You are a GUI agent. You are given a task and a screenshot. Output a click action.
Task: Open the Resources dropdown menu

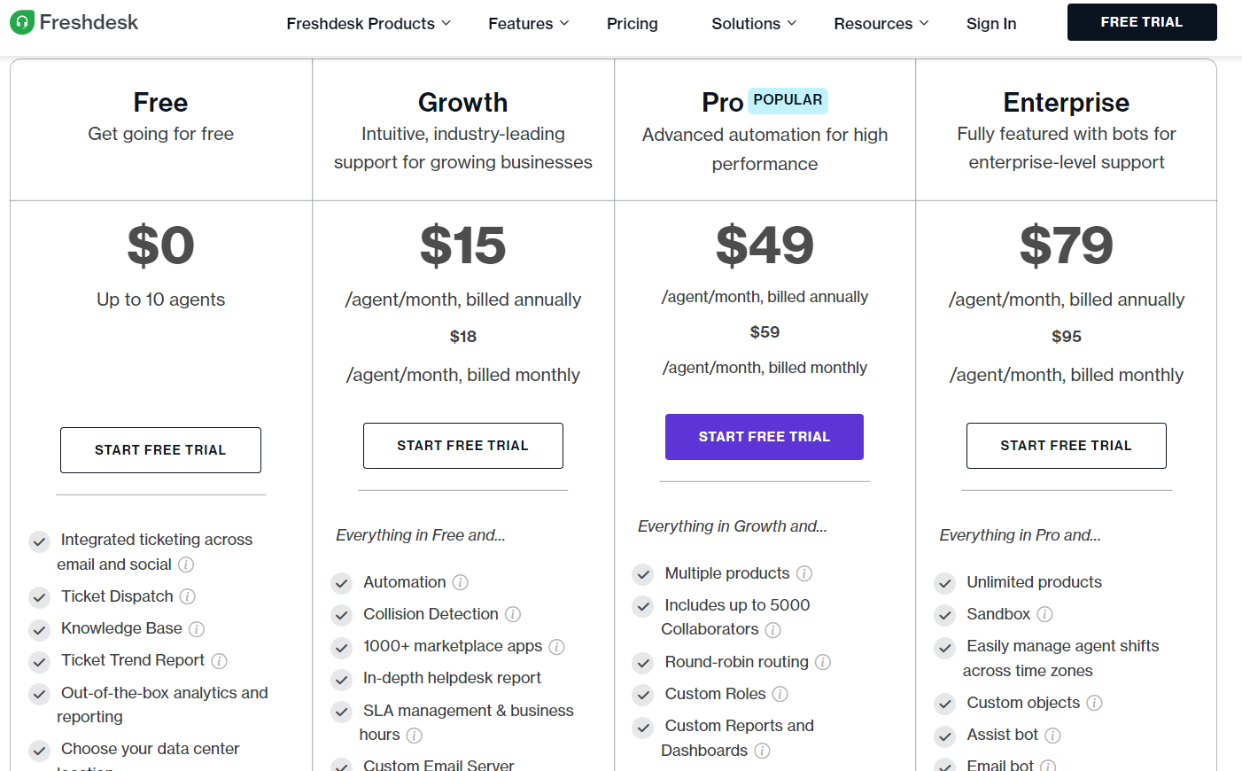click(881, 24)
